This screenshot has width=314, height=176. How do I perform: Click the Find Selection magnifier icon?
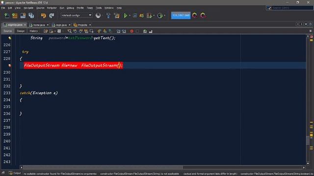pyautogui.click(x=69, y=31)
